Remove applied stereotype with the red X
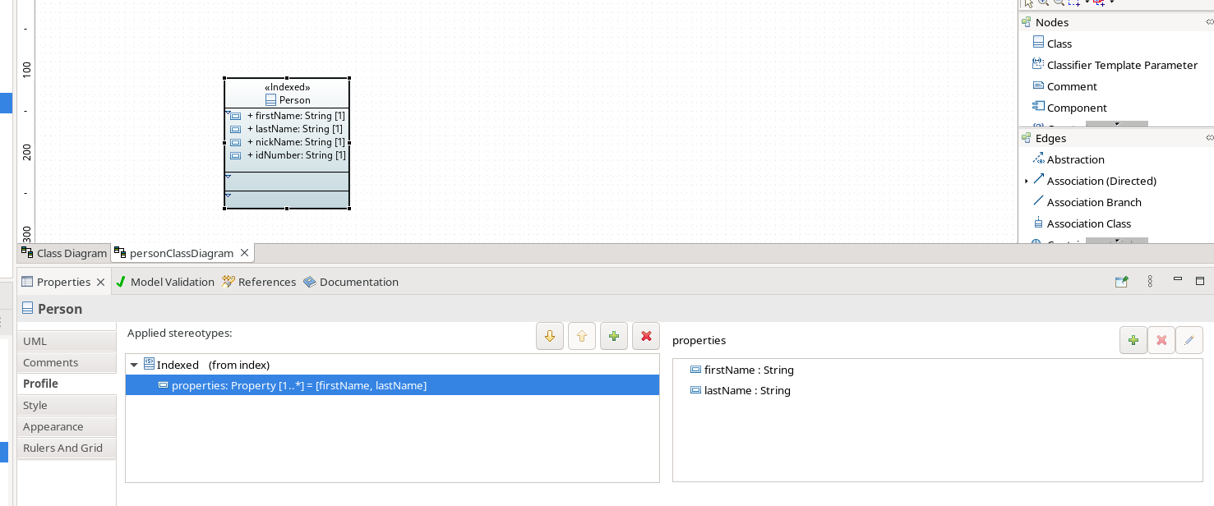This screenshot has height=506, width=1214. point(646,336)
